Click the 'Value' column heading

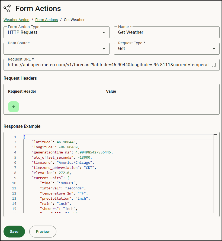111,91
